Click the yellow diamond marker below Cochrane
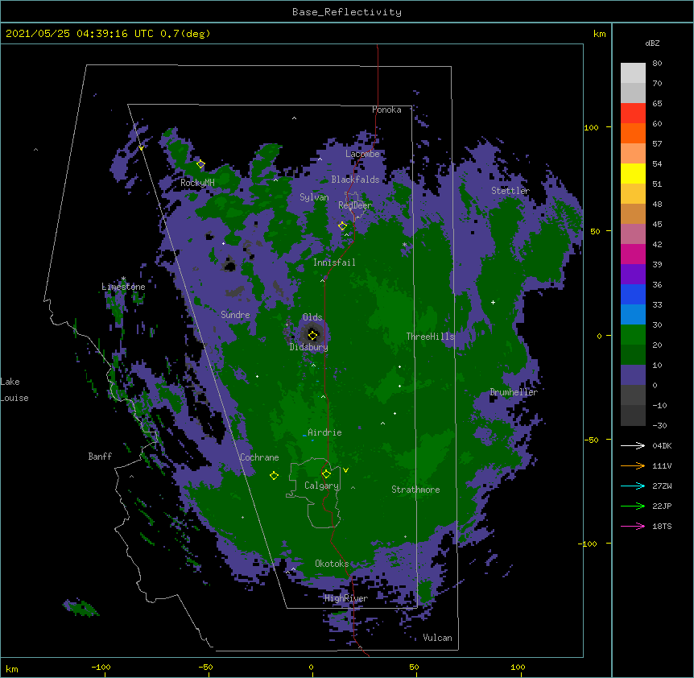Viewport: 694px width, 678px height. click(274, 476)
